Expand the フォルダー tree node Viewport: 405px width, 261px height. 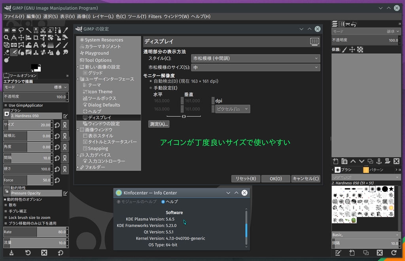pos(78,167)
